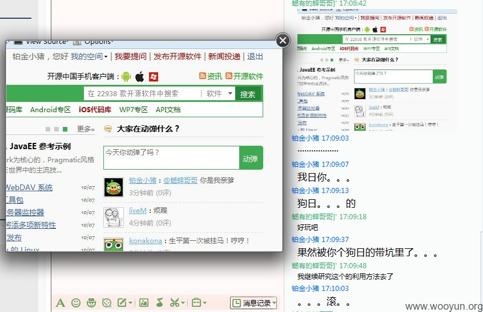Open the magic emoticon with hat icon

click(x=91, y=303)
